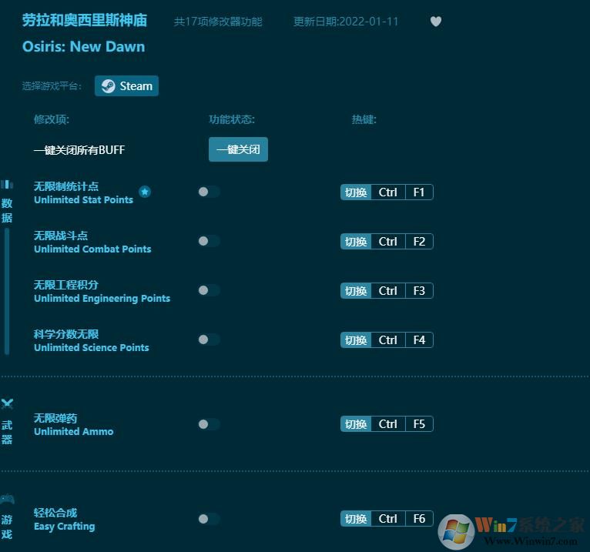Click the F3 hotkey box

pyautogui.click(x=419, y=291)
